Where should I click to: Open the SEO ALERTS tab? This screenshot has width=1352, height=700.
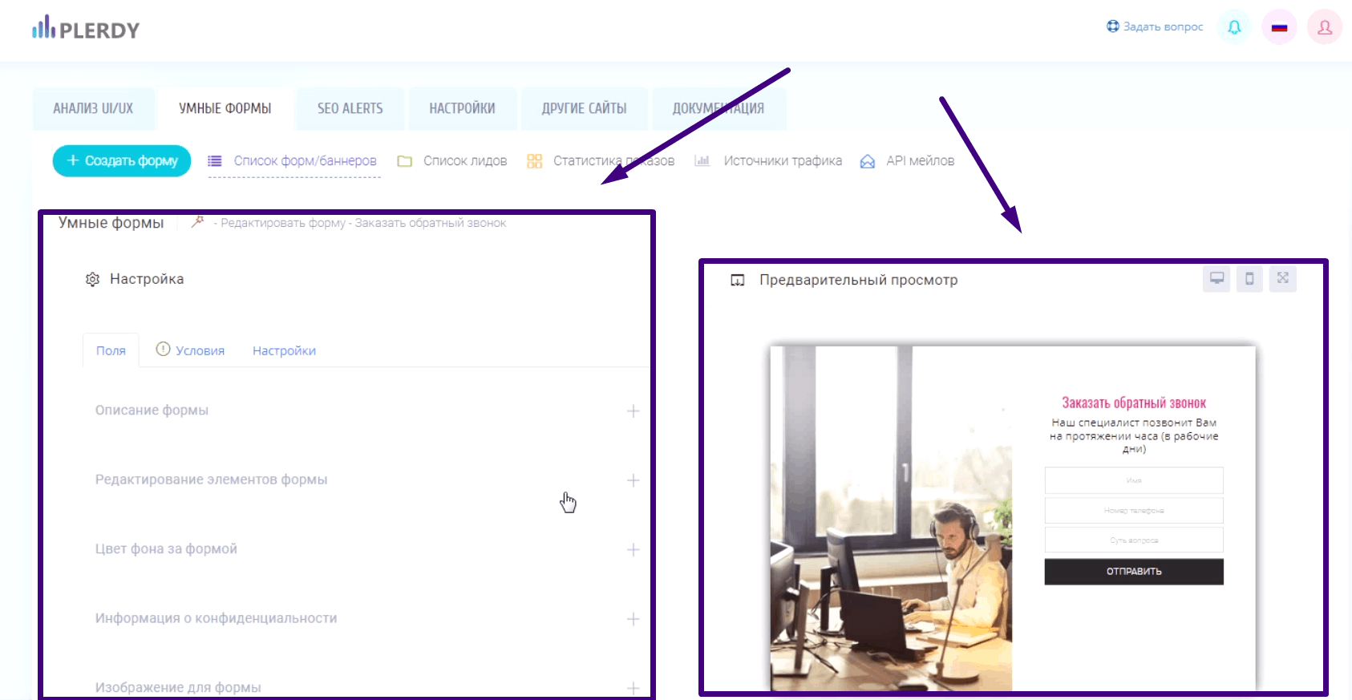pyautogui.click(x=350, y=108)
